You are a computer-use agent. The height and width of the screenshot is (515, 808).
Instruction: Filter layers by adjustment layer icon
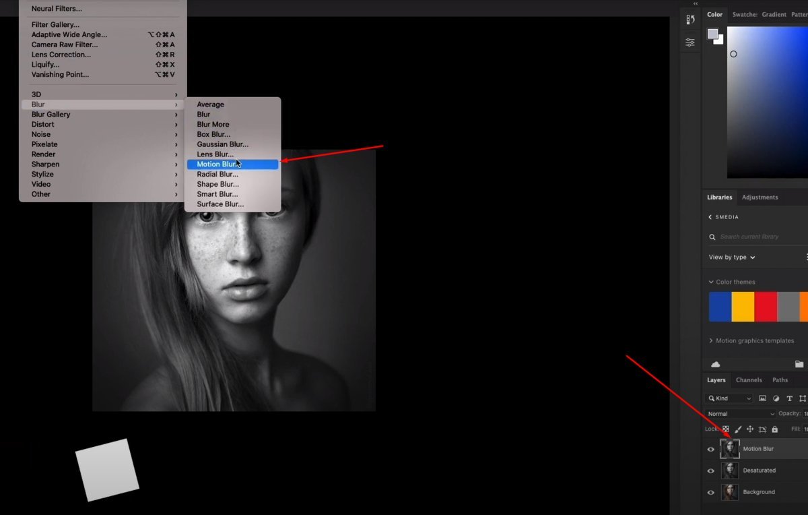776,398
